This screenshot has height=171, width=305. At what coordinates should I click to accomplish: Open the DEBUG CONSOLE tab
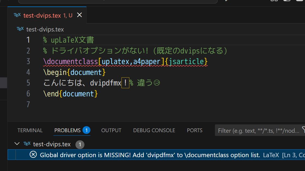click(154, 130)
